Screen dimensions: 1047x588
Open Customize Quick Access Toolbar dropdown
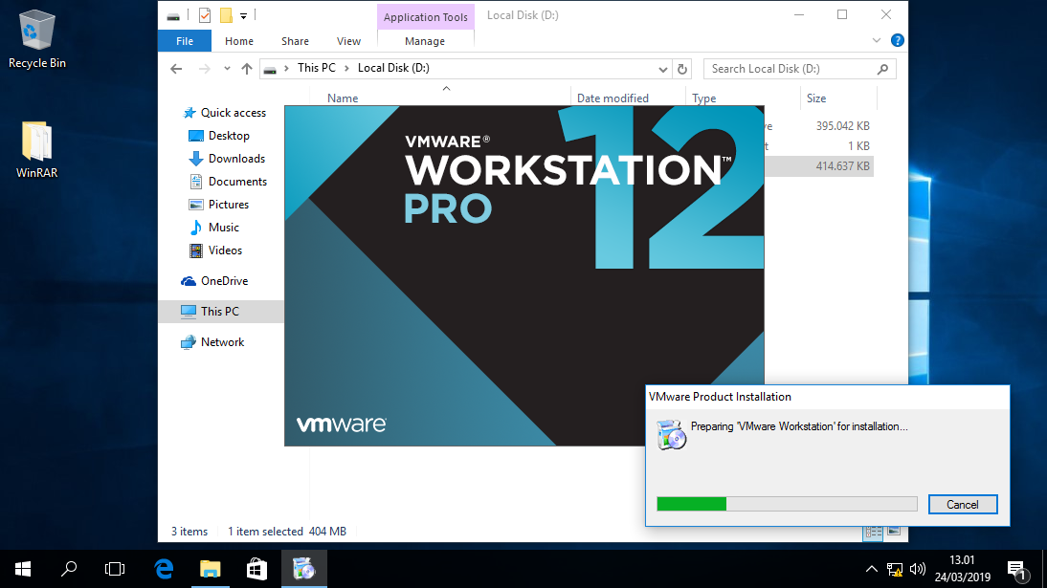point(243,15)
